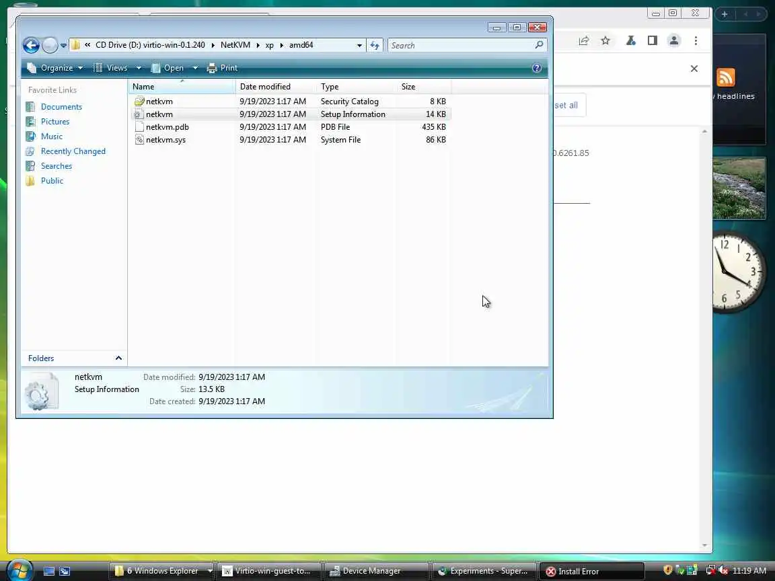Click CD Drive (D:) breadcrumb segment
Screen dimensions: 775x581
click(x=150, y=45)
